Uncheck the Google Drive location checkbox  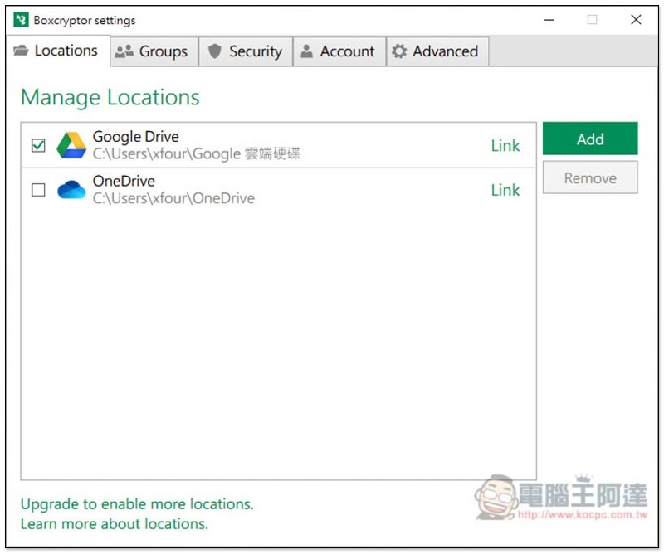(38, 145)
